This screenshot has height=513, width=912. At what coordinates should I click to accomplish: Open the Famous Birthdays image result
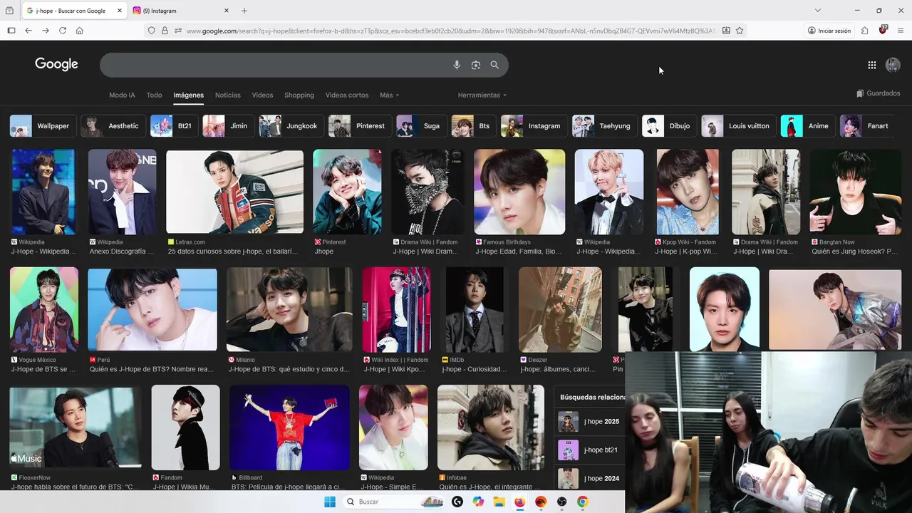pyautogui.click(x=519, y=192)
